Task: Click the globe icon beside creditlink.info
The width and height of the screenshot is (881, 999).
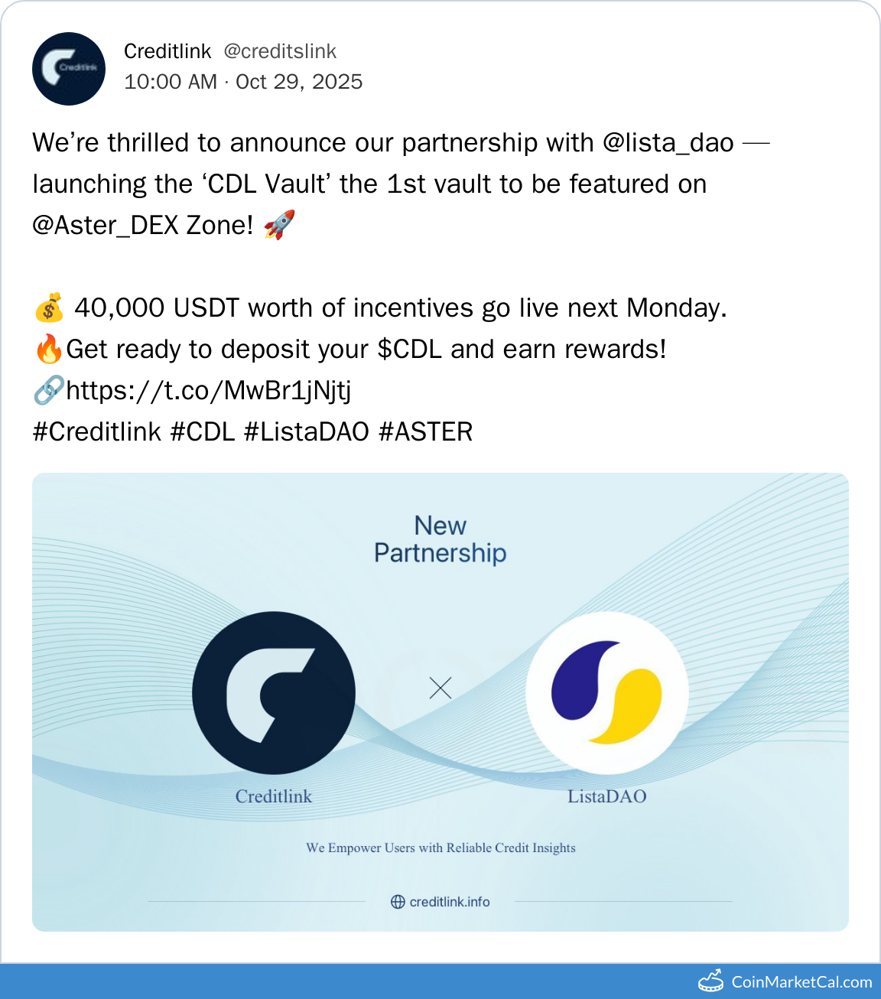Action: click(x=398, y=902)
